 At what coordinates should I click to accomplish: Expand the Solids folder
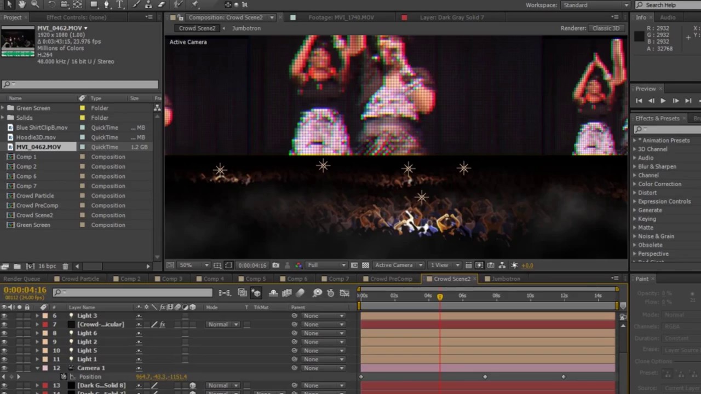tap(3, 118)
